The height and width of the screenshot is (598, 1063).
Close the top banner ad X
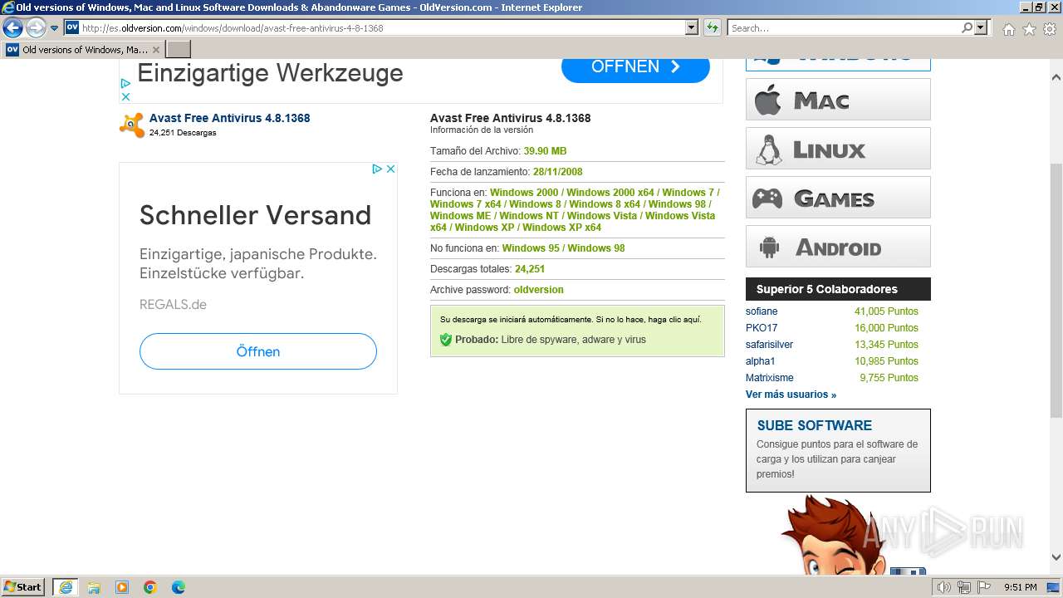pyautogui.click(x=125, y=96)
